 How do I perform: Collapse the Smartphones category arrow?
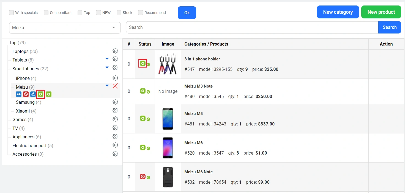click(x=107, y=68)
